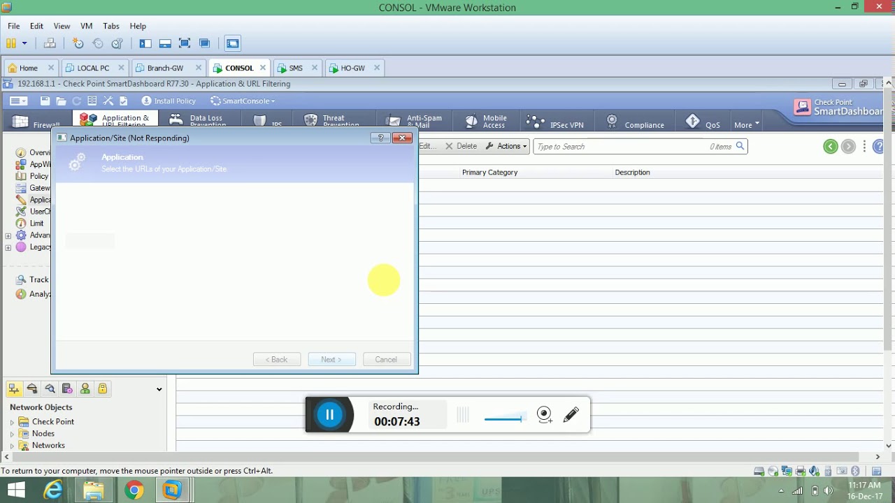
Task: Click the VMware suspend/pause icon
Action: coord(10,43)
